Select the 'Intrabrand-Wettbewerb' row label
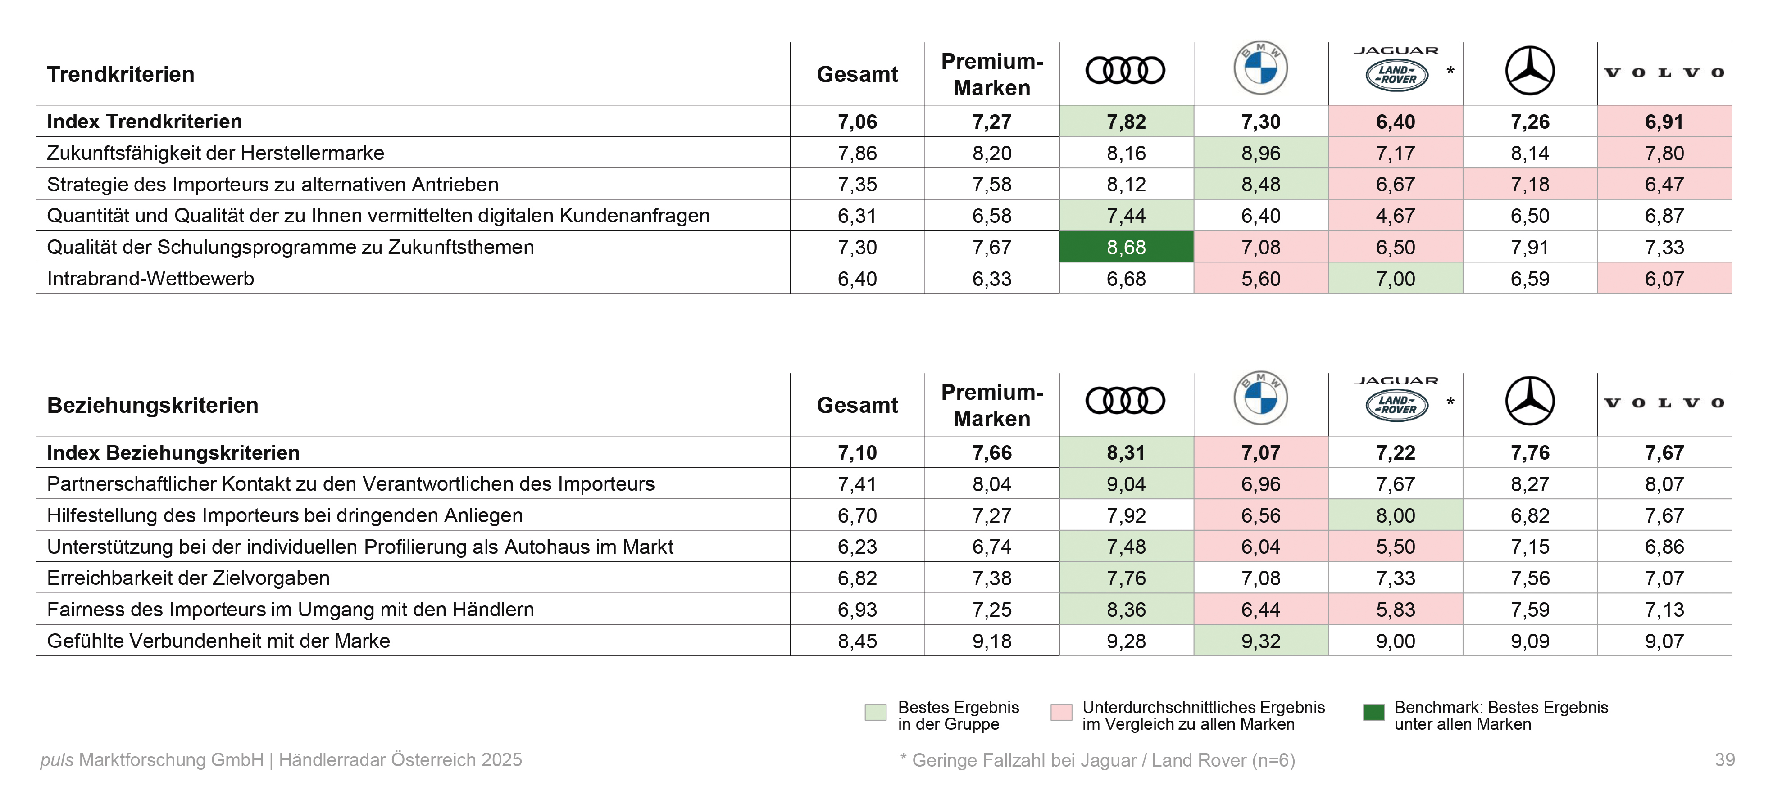The image size is (1773, 795). 151,279
